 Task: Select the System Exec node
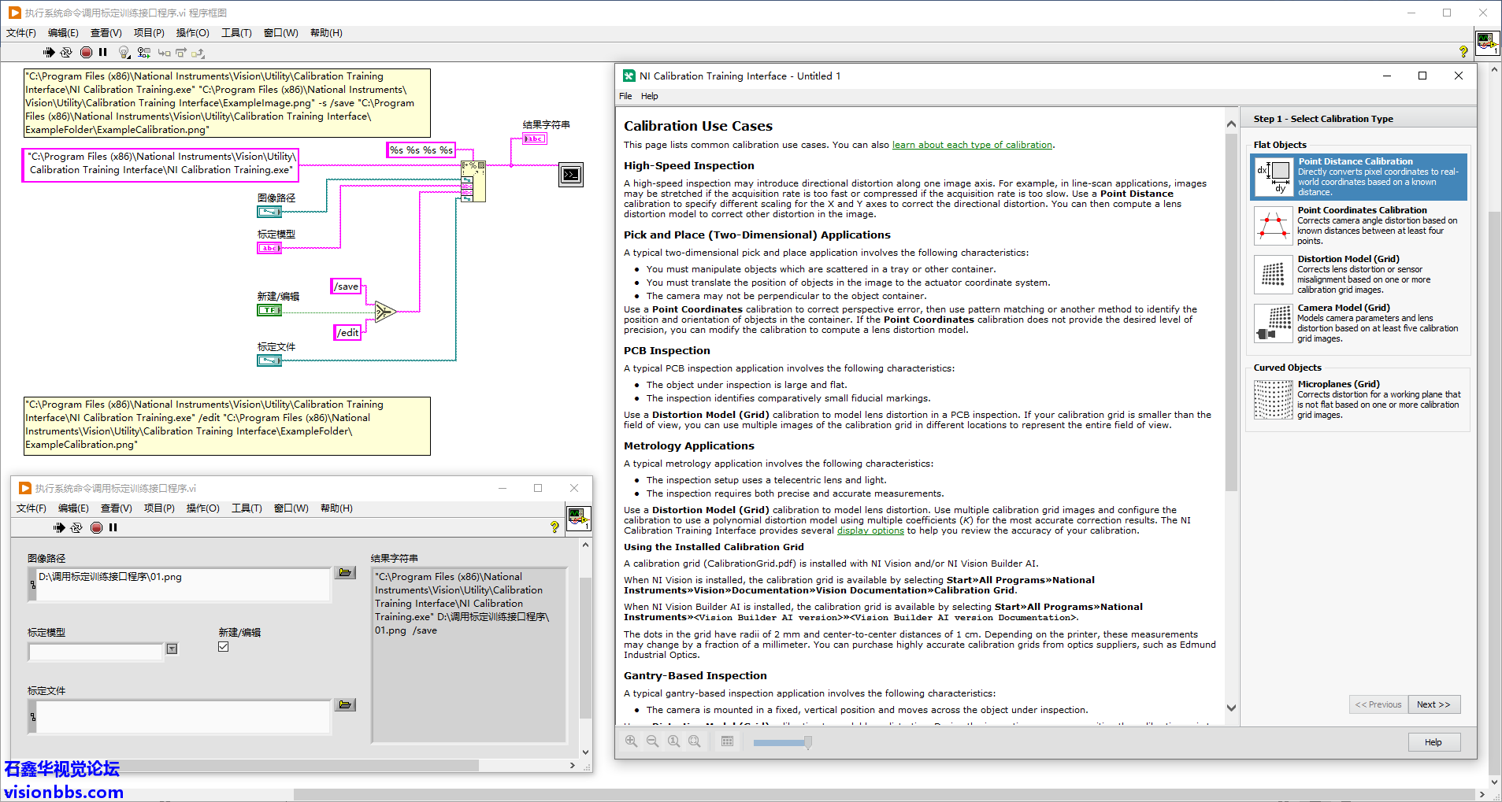571,174
